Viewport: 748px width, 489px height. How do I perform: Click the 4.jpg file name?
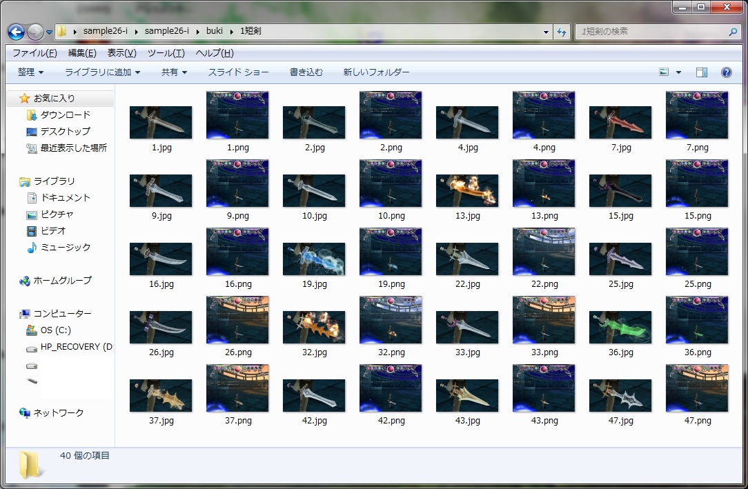[468, 148]
